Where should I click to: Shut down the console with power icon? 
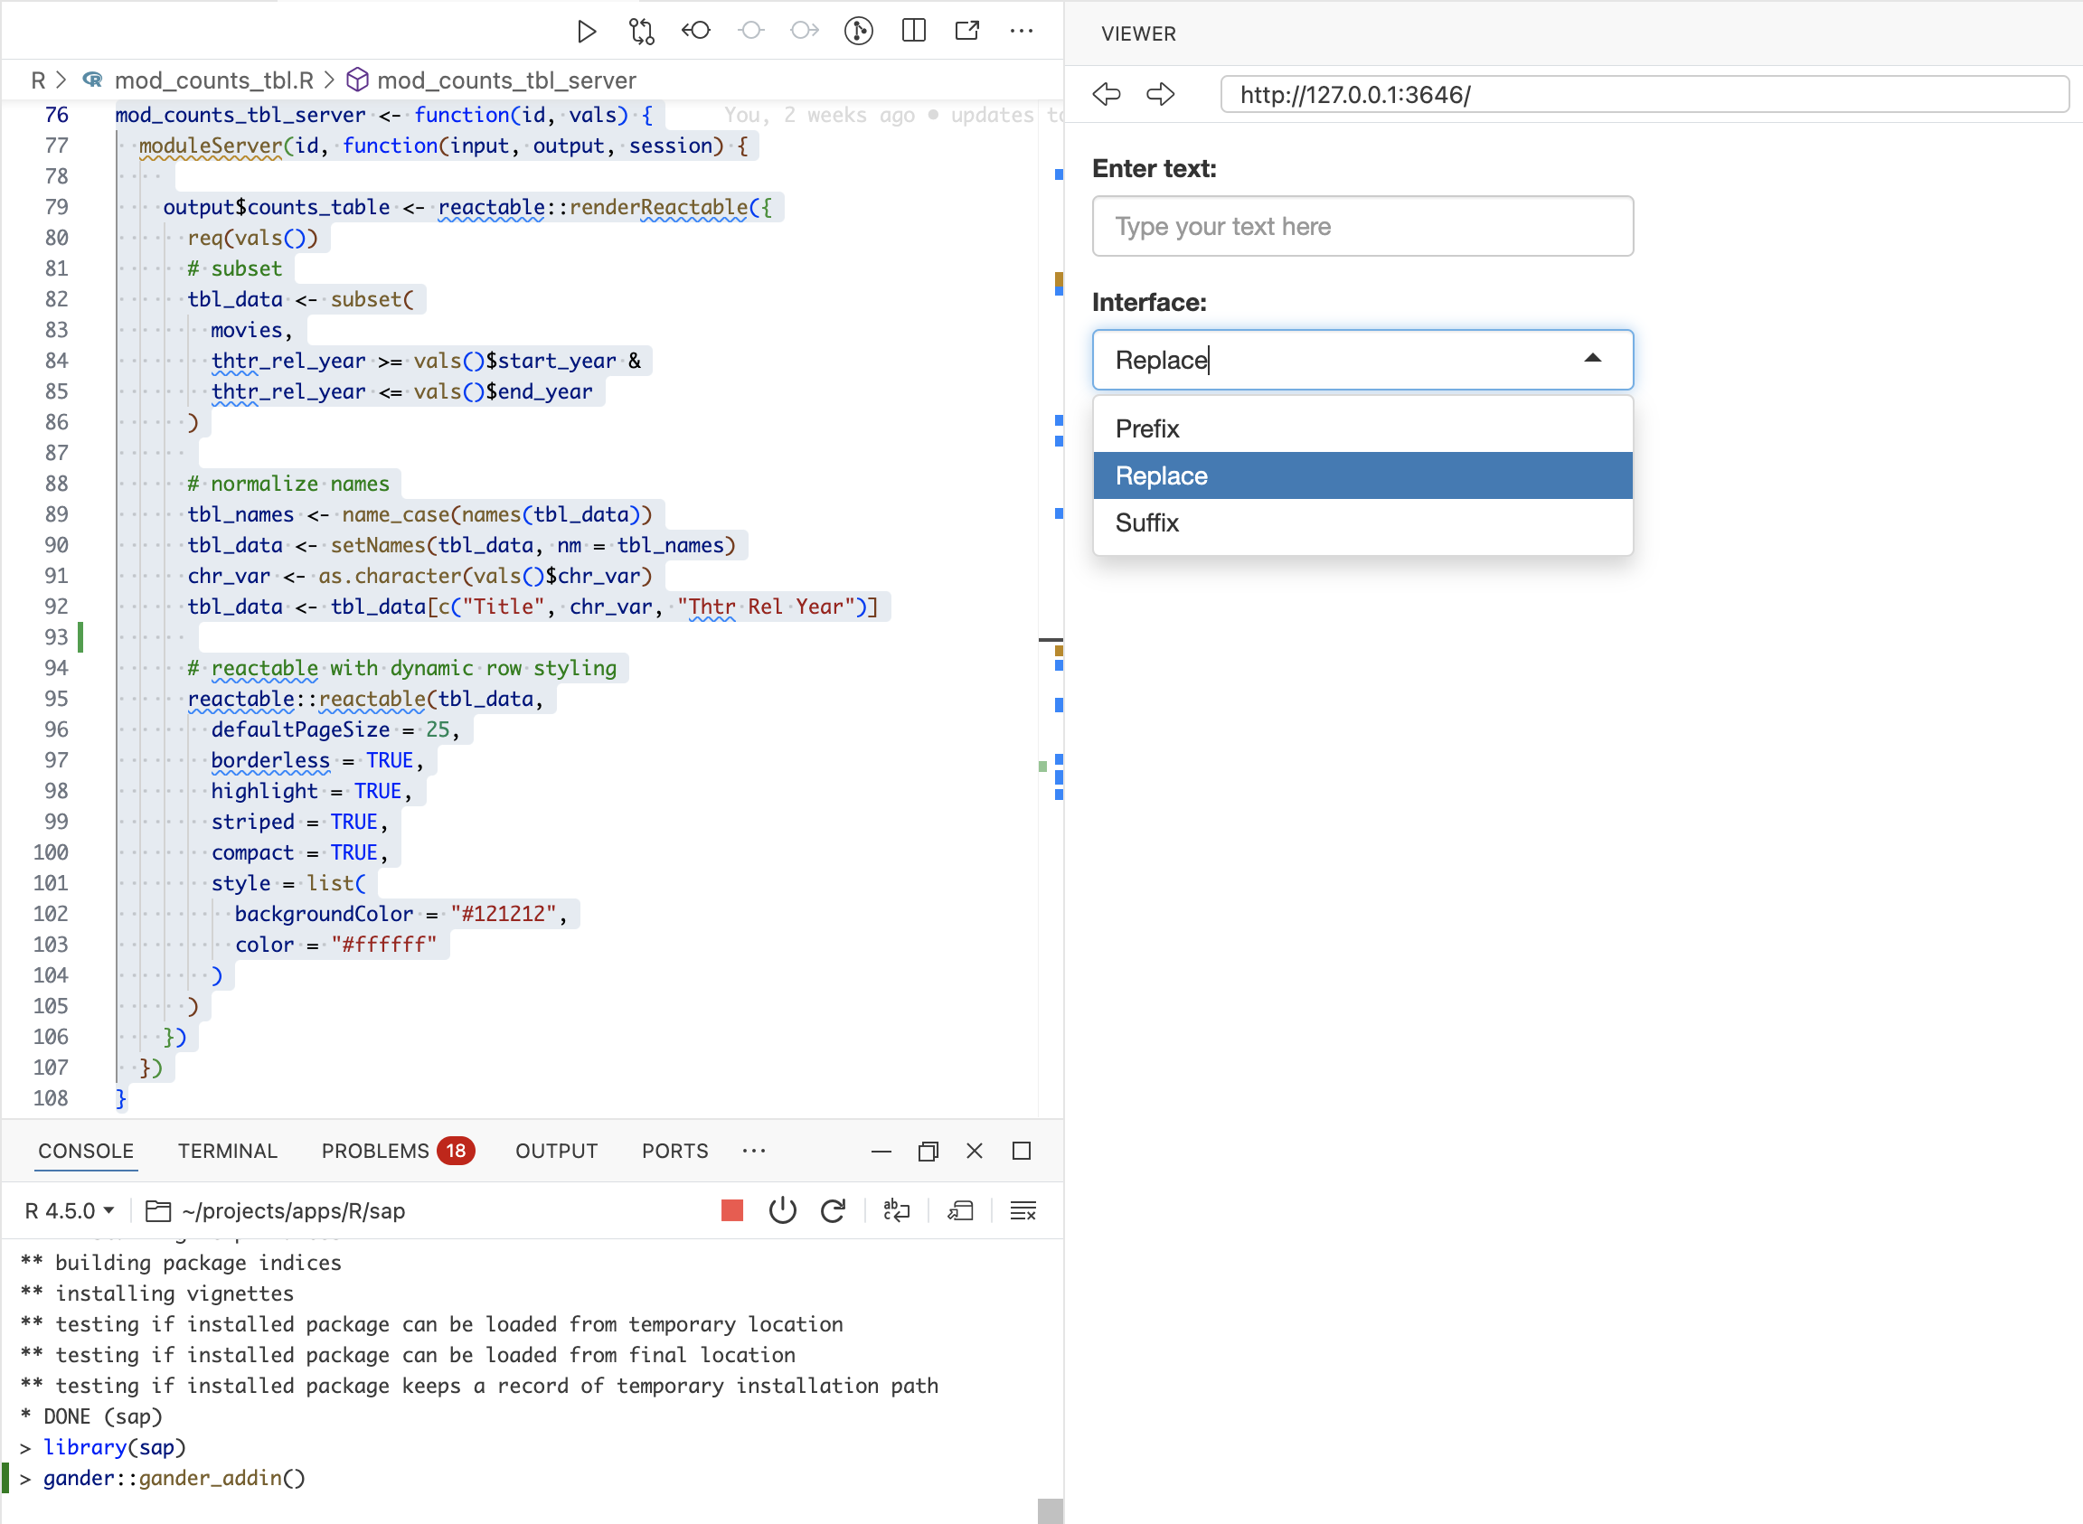(782, 1210)
